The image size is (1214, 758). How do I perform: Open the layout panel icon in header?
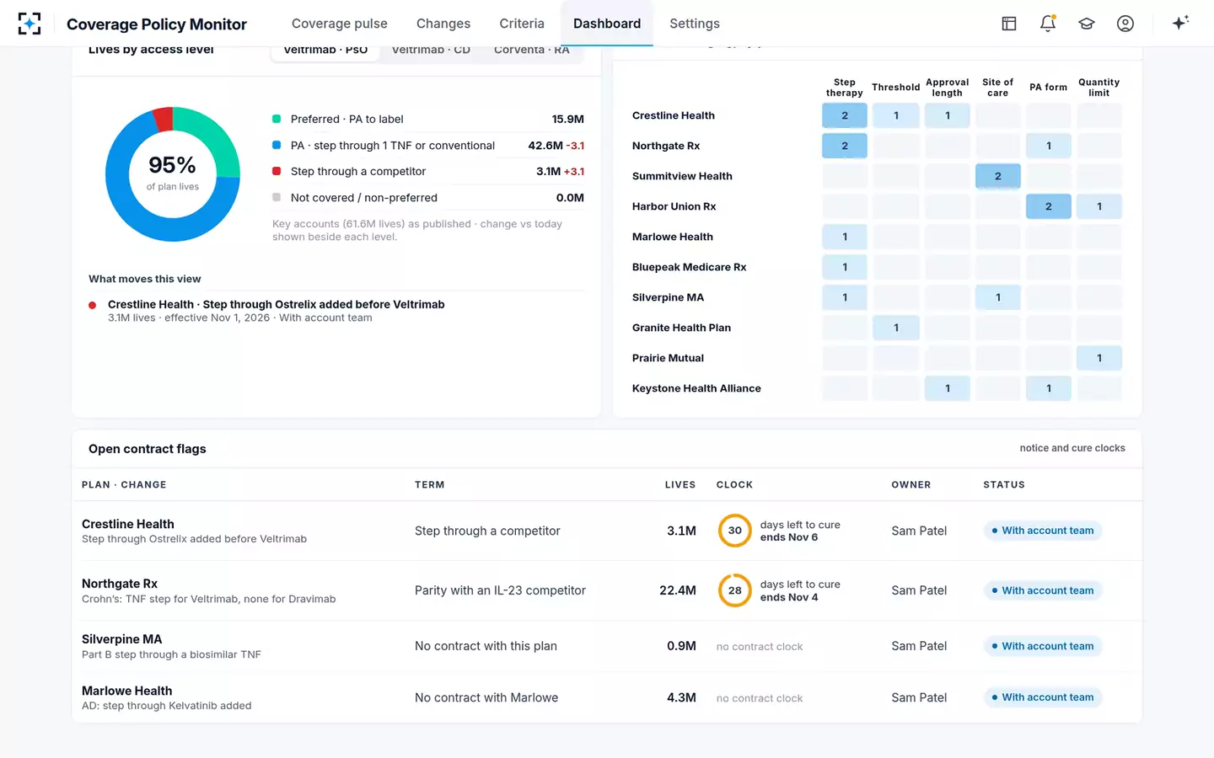click(1009, 24)
